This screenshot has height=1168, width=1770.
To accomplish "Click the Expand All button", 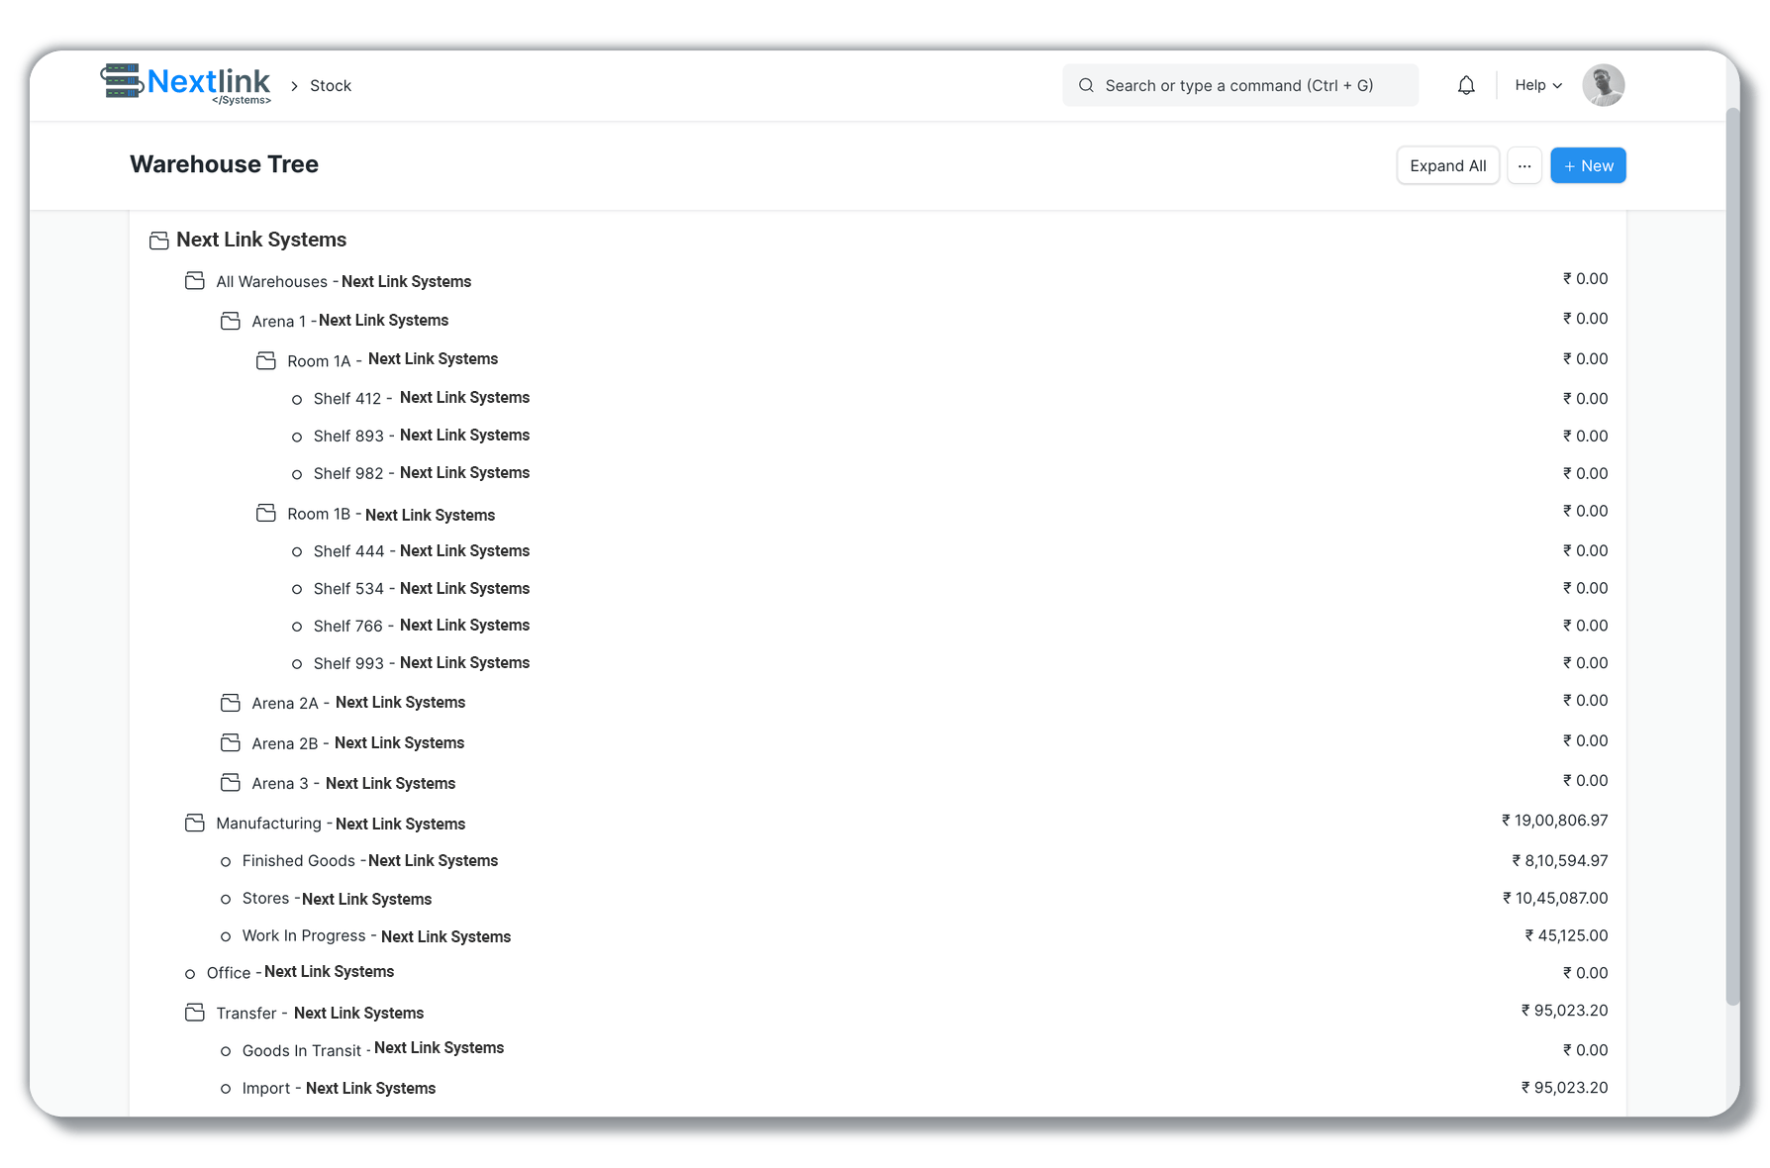I will point(1447,165).
